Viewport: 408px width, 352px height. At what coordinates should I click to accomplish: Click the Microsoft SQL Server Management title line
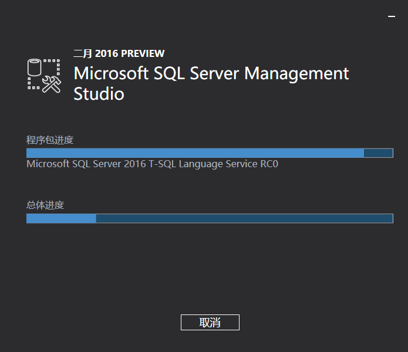tap(211, 74)
